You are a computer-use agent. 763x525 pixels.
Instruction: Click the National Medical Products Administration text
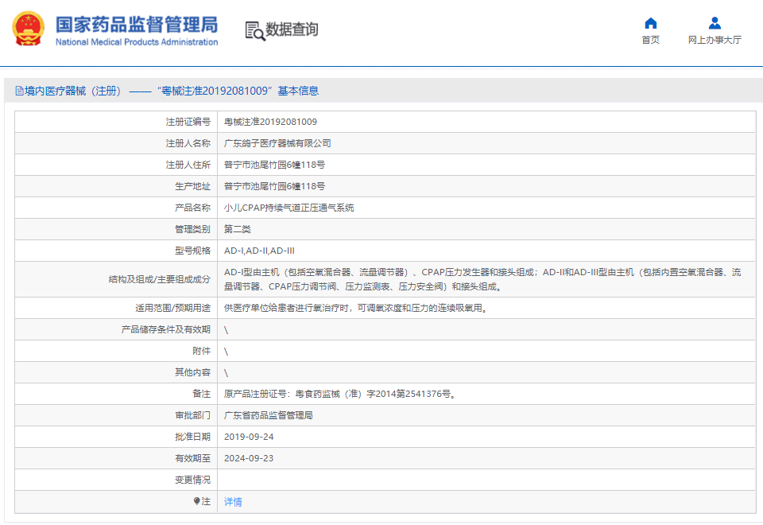tap(136, 42)
